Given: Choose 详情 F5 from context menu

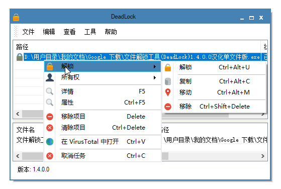Looking at the screenshot, I should 103,91.
